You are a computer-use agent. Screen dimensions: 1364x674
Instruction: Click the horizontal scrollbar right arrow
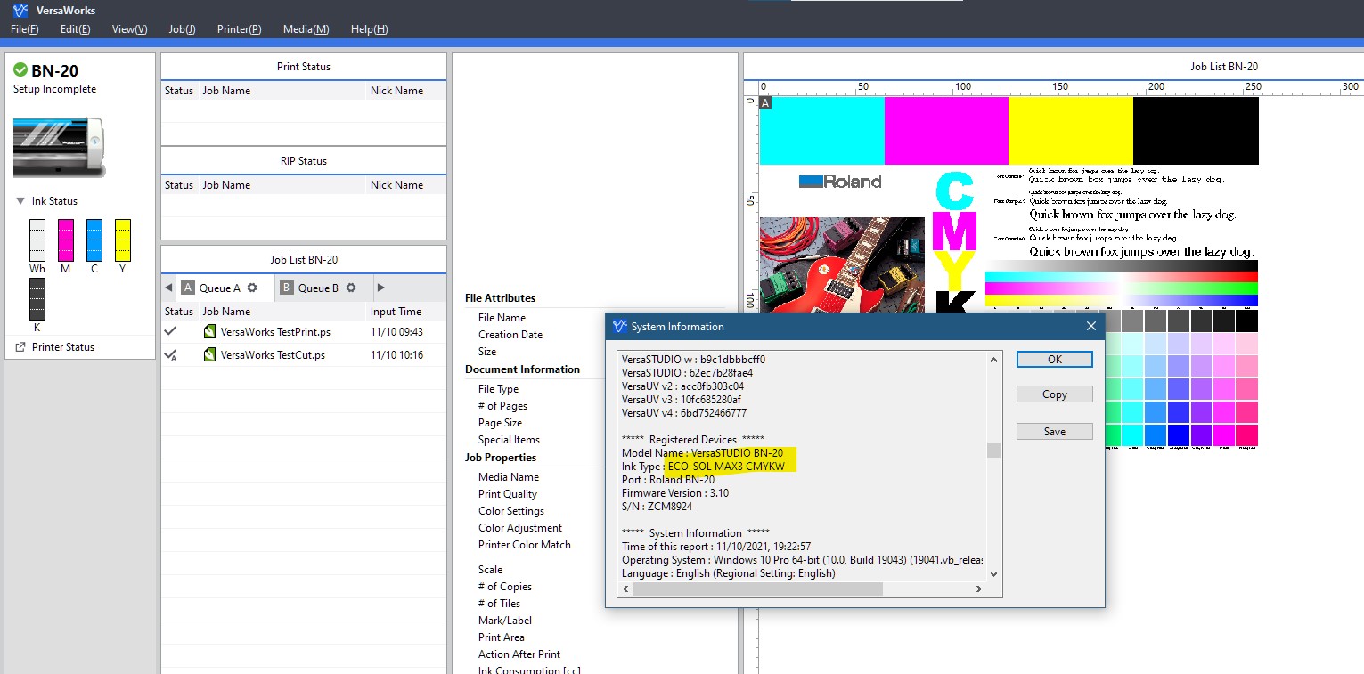(978, 589)
